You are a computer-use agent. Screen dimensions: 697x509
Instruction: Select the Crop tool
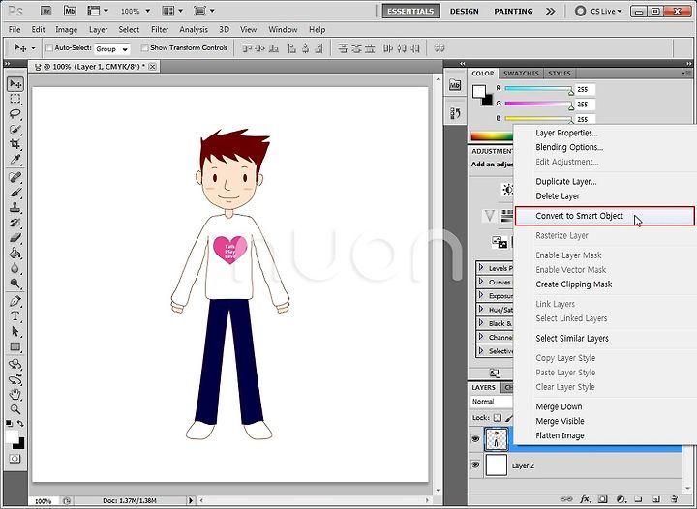[x=15, y=144]
